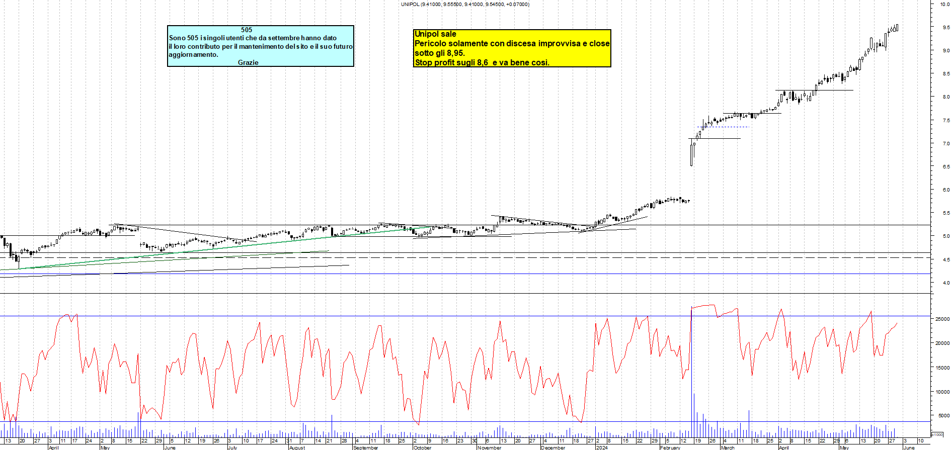Screen dimensions: 951x450
Task: Click the 4.0 price axis label
Action: pyautogui.click(x=946, y=283)
